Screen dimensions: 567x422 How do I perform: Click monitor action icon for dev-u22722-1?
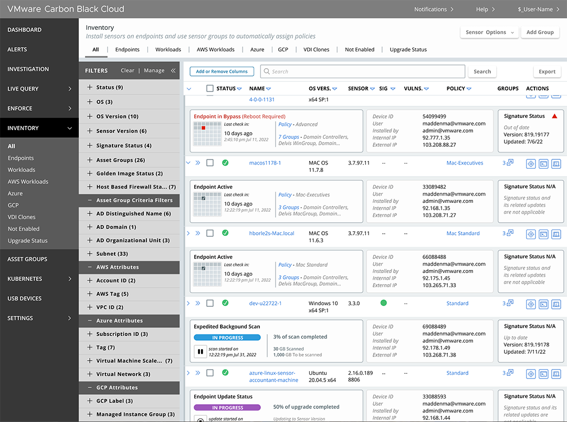556,305
